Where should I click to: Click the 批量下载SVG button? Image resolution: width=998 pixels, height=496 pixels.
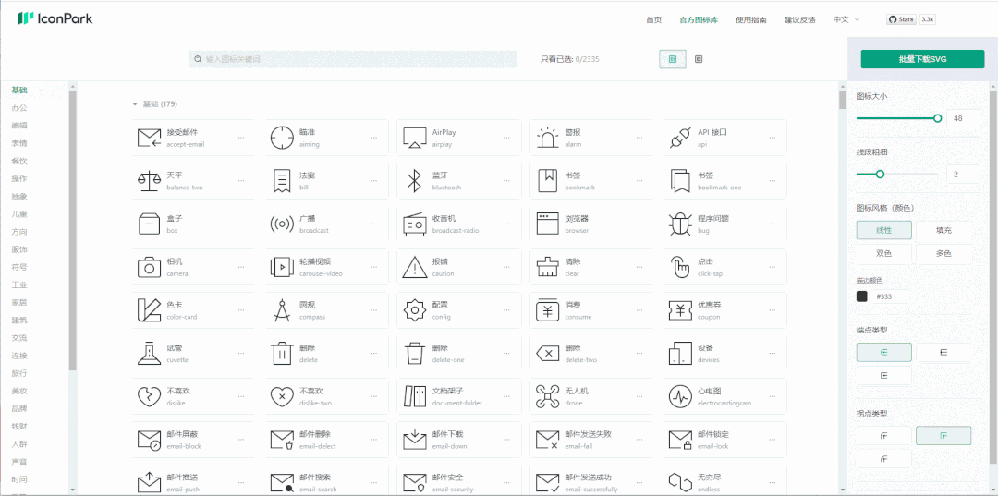(x=922, y=59)
